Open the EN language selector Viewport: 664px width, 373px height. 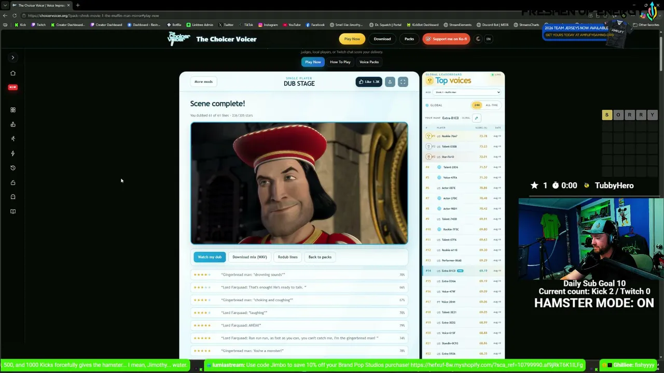click(x=488, y=39)
